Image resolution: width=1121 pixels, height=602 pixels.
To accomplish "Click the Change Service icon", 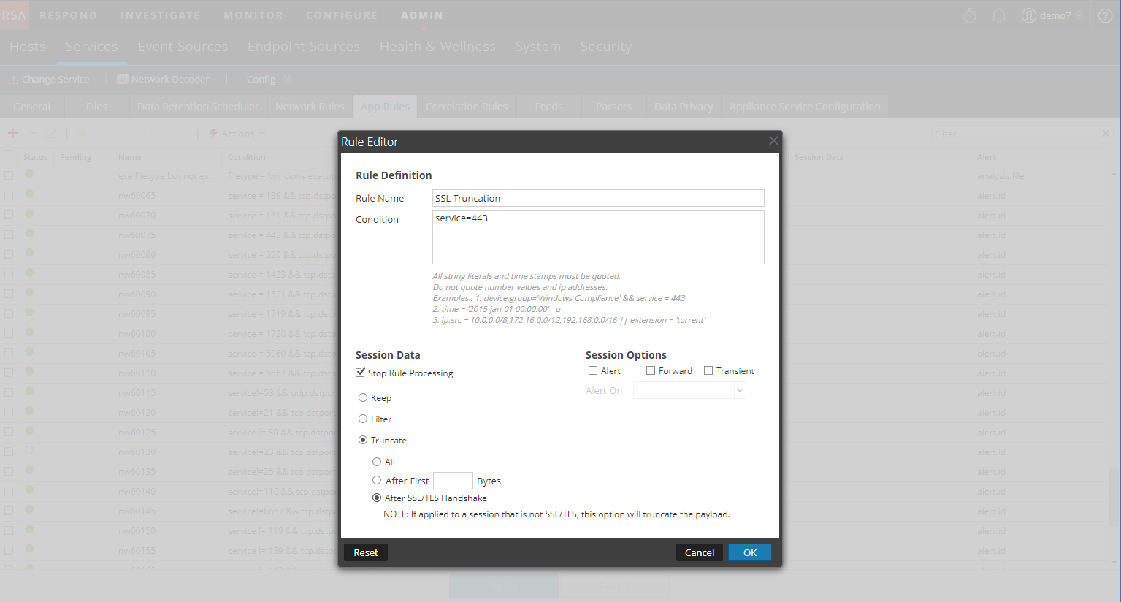I will [12, 78].
